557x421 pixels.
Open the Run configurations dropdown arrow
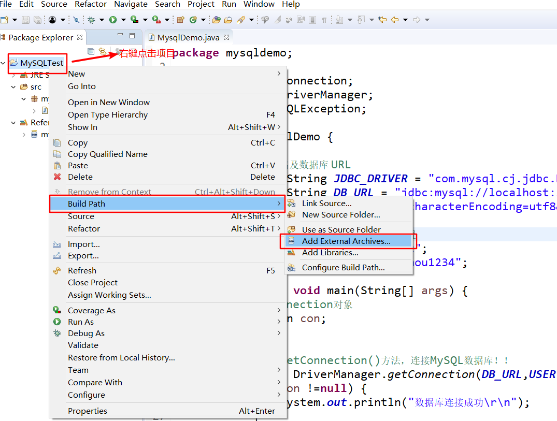(123, 20)
